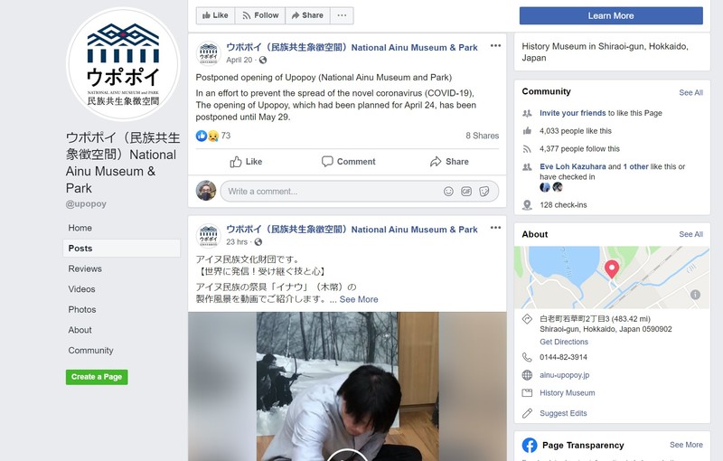Open the ainu-upopoy.jp website link

564,375
